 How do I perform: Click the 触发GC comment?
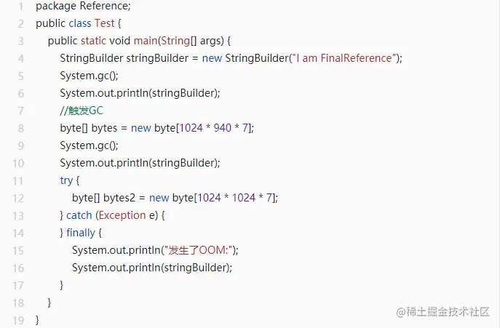pyautogui.click(x=82, y=111)
